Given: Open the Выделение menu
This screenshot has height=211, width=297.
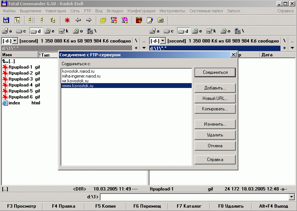Looking at the screenshot, I should click(31, 11).
